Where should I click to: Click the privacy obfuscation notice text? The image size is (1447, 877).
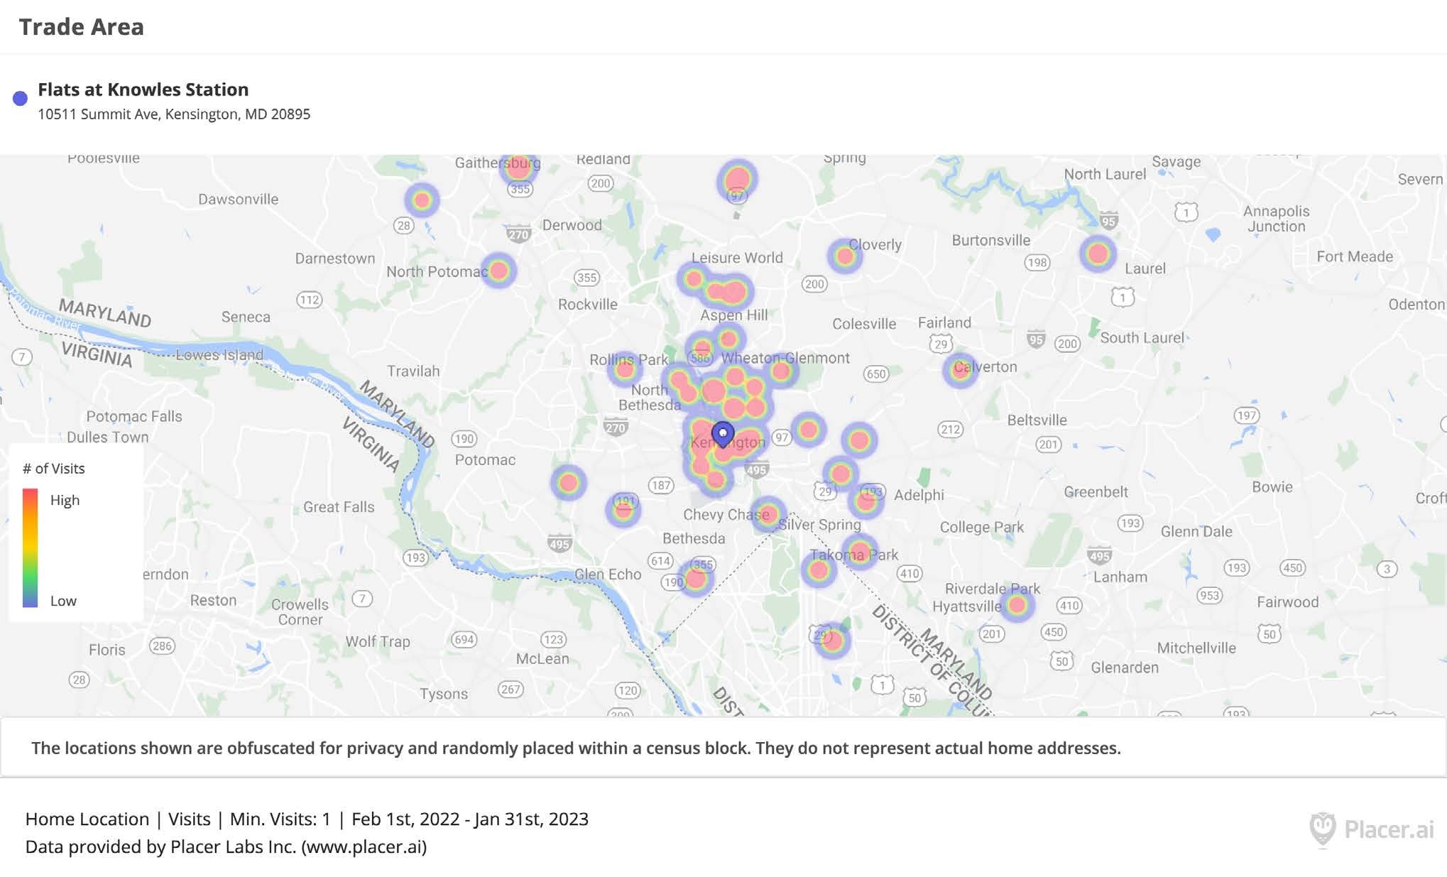click(x=576, y=748)
